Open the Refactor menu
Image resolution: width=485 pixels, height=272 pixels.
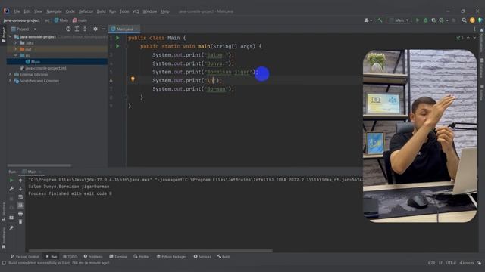coord(86,11)
